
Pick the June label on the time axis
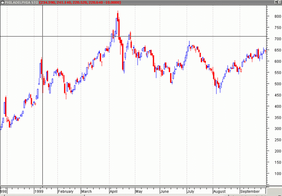[x=164, y=191]
